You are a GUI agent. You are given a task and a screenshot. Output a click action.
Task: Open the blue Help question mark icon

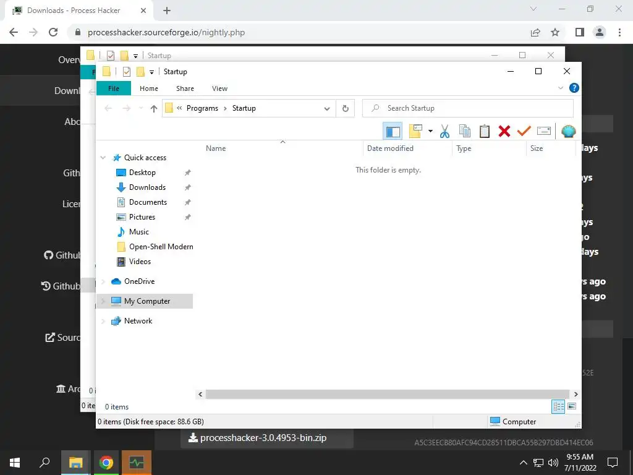(x=574, y=88)
